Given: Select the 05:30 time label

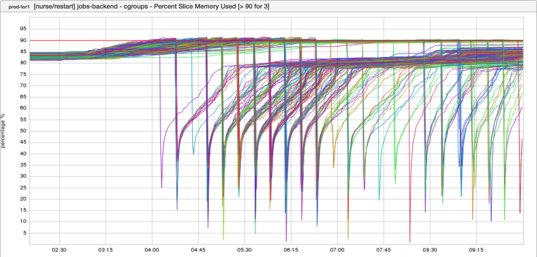Looking at the screenshot, I should pyautogui.click(x=245, y=250).
